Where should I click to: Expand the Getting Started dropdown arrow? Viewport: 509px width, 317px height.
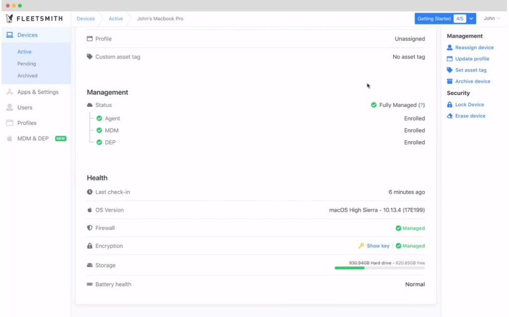(x=471, y=18)
